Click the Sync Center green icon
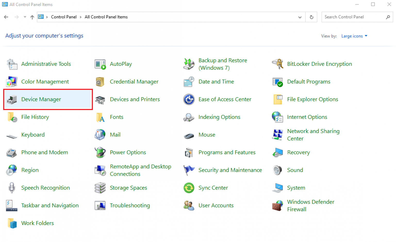 coord(189,188)
